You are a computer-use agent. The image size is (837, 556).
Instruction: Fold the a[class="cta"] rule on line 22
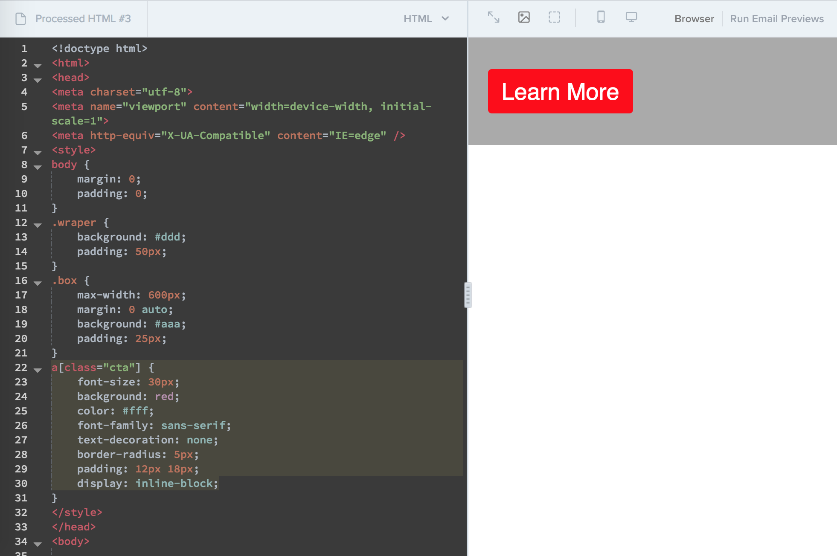[38, 370]
